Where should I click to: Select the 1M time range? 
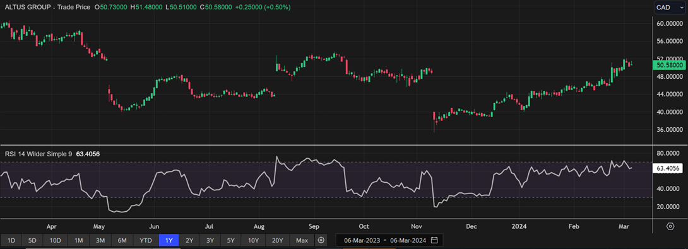(x=78, y=240)
